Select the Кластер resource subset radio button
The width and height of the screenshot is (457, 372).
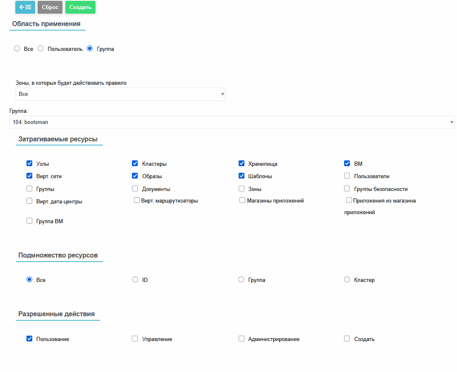pyautogui.click(x=347, y=280)
